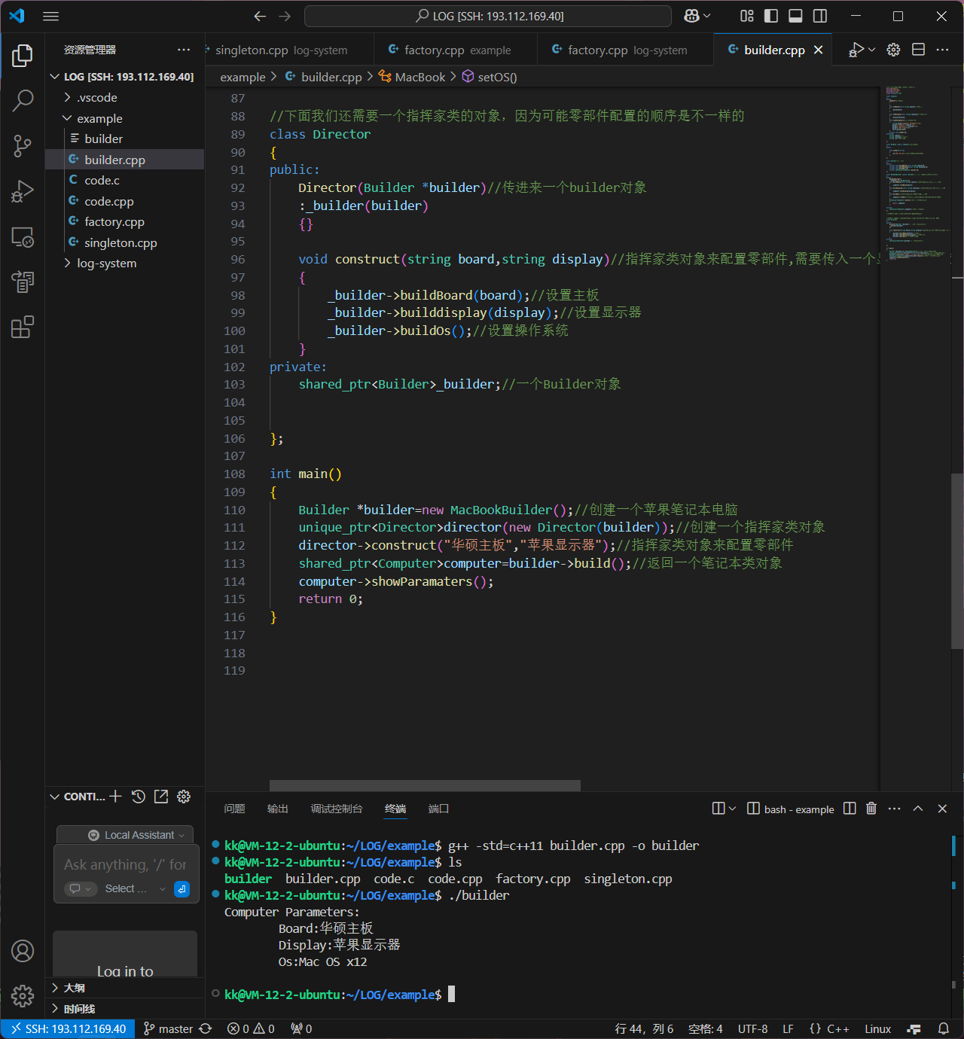Close the terminal panel
This screenshot has width=964, height=1039.
(942, 809)
